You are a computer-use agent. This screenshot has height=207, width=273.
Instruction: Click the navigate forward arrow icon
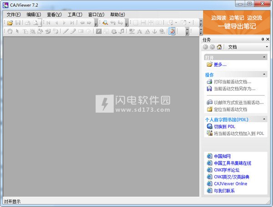(89, 23)
